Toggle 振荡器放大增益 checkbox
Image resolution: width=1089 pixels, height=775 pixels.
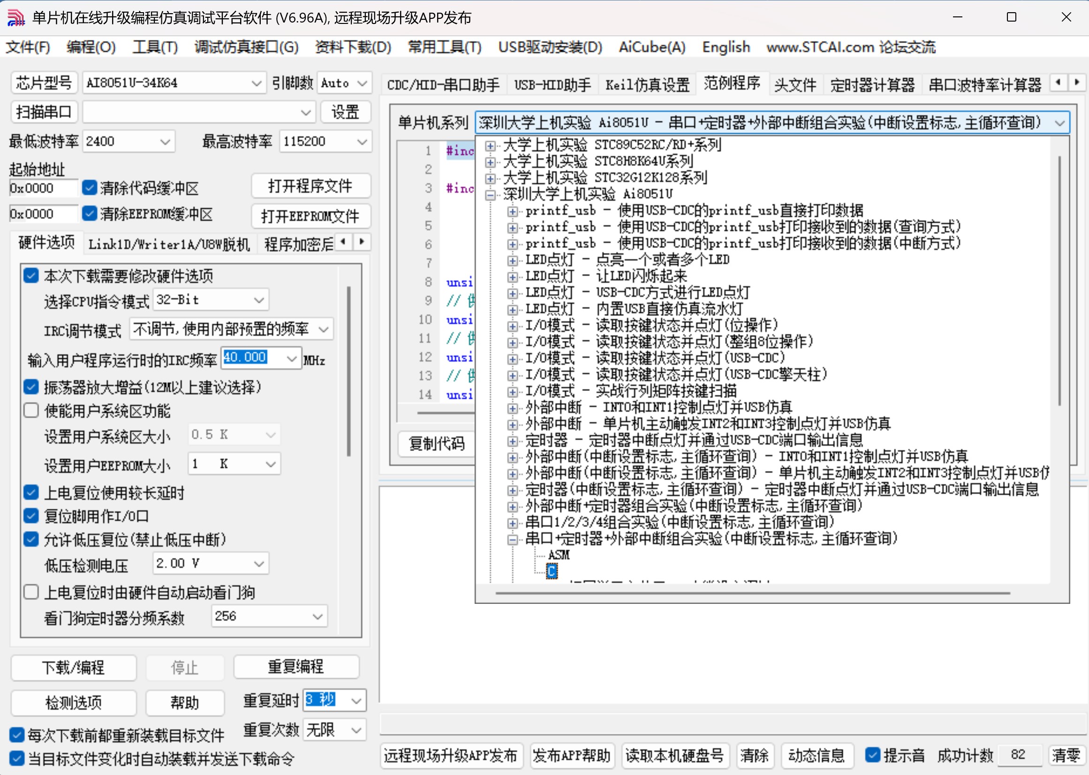pyautogui.click(x=31, y=386)
